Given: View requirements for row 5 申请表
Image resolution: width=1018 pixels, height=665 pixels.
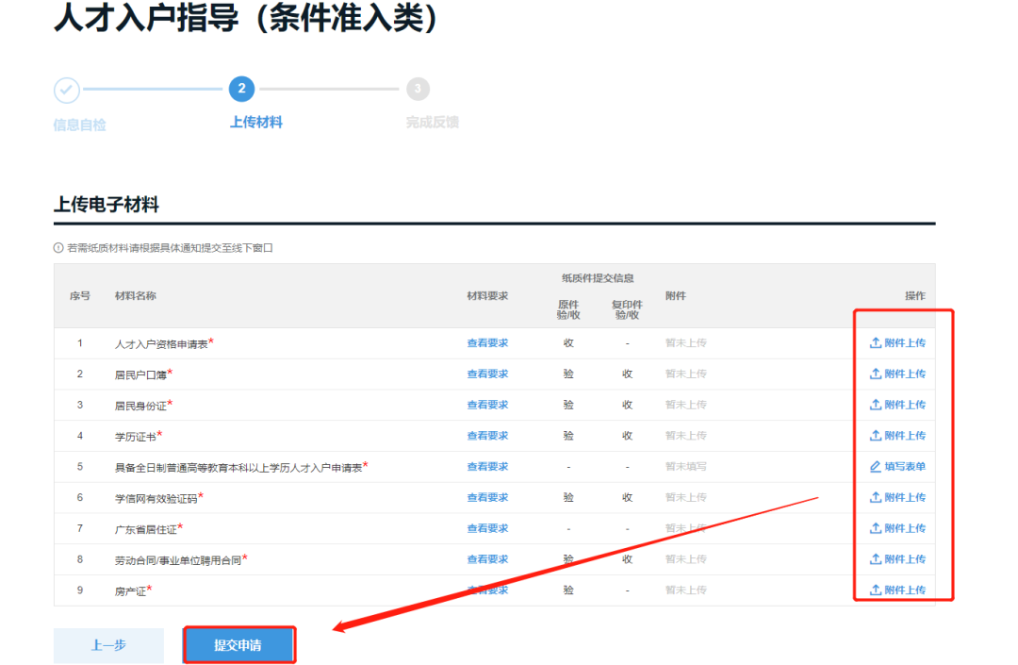Looking at the screenshot, I should tap(487, 466).
